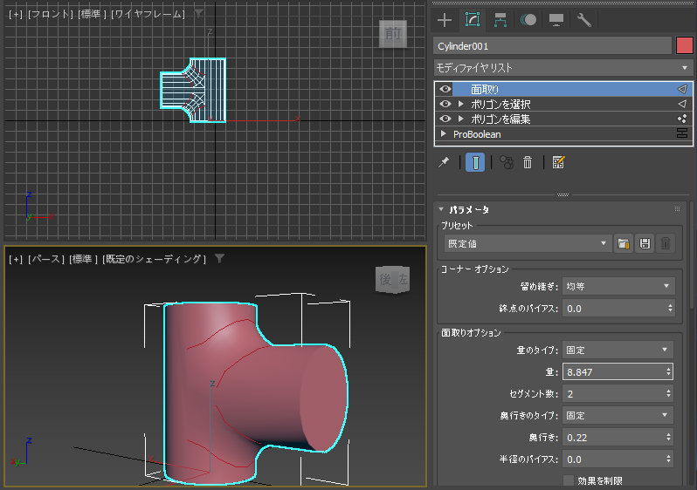Open the [既定のシェーディング] menu

click(154, 259)
